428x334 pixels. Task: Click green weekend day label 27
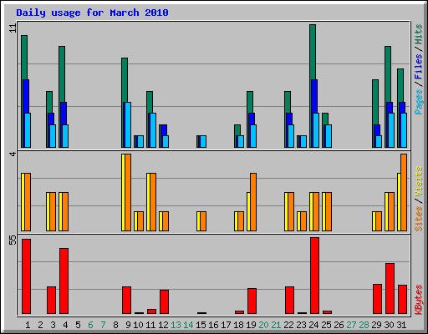(351, 325)
